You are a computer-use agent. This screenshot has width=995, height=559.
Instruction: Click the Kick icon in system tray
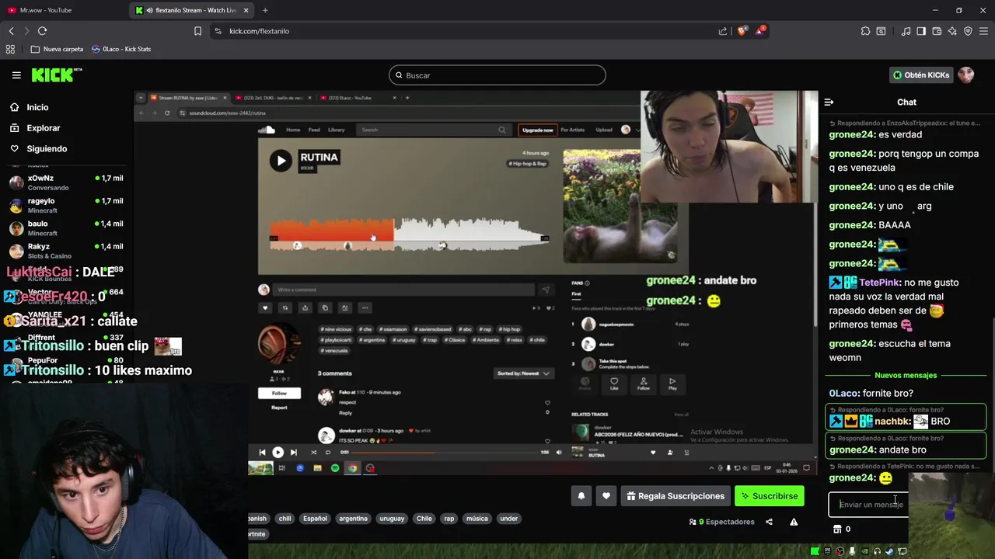[x=815, y=551]
